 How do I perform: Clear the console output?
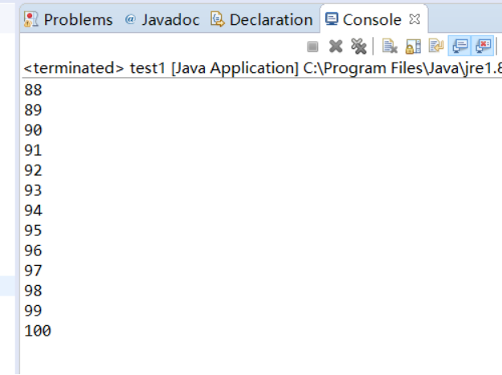click(390, 47)
